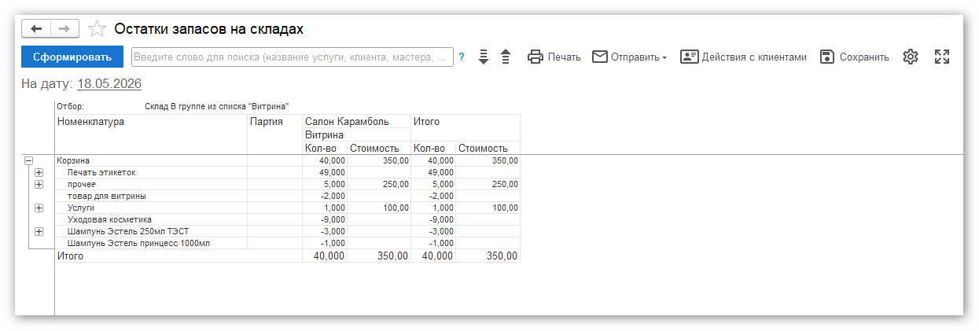Collapse all groups icon
This screenshot has height=331, width=979.
coord(506,57)
